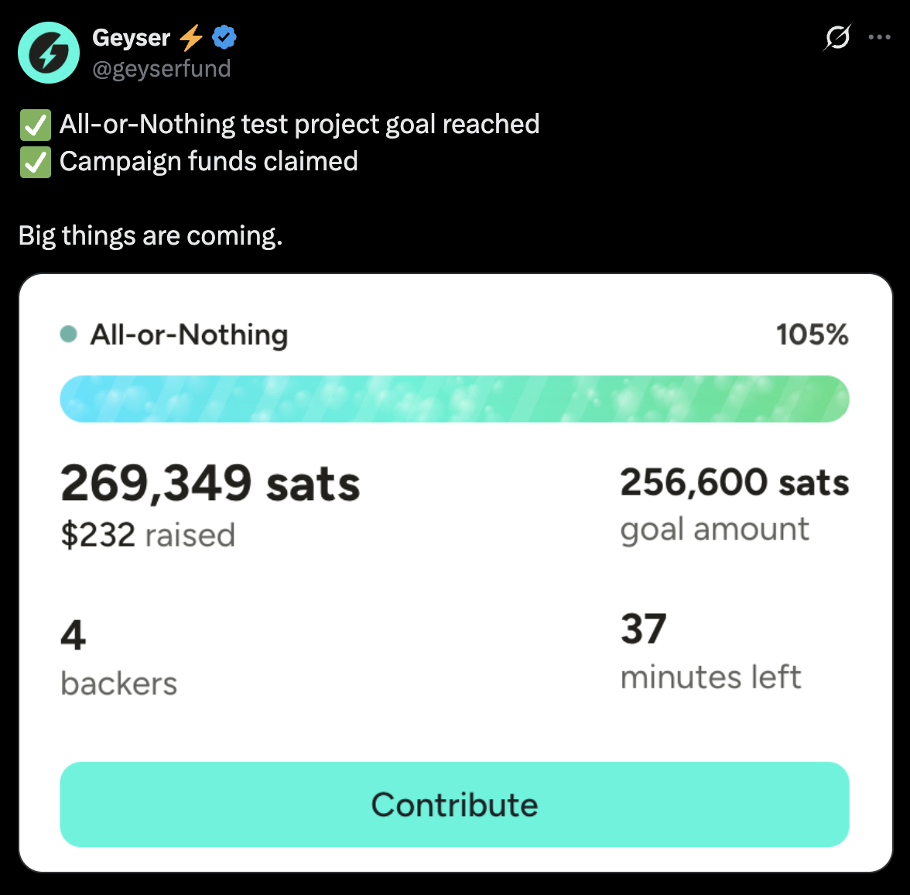This screenshot has height=895, width=910.
Task: Click the 4 backers count
Action: click(74, 636)
